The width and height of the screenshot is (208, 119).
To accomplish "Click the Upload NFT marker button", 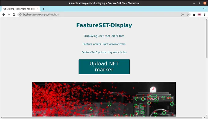I will click(104, 67).
